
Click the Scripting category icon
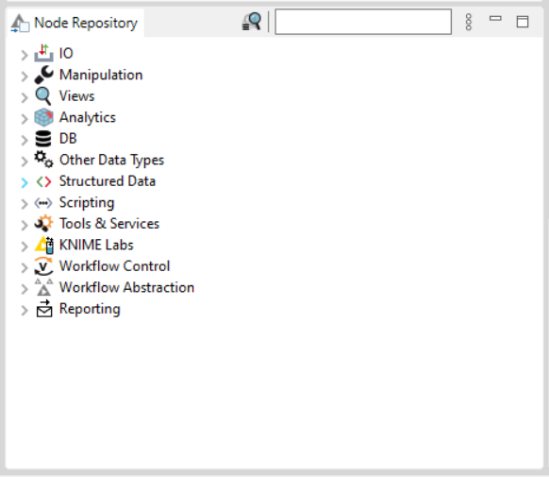43,202
